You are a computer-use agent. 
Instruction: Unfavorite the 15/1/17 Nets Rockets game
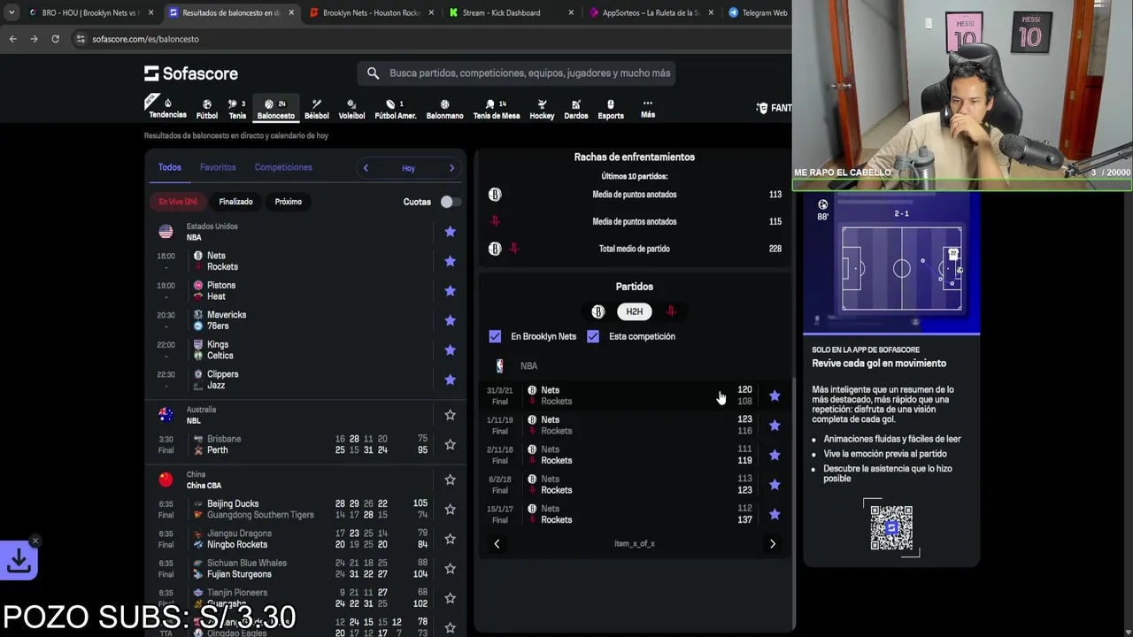pos(775,514)
